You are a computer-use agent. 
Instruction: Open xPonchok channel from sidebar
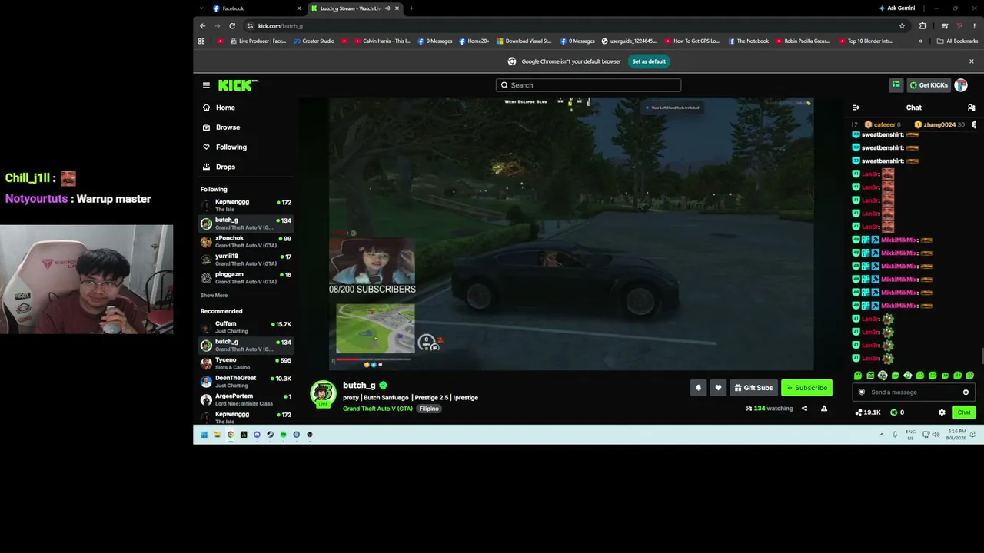point(246,242)
